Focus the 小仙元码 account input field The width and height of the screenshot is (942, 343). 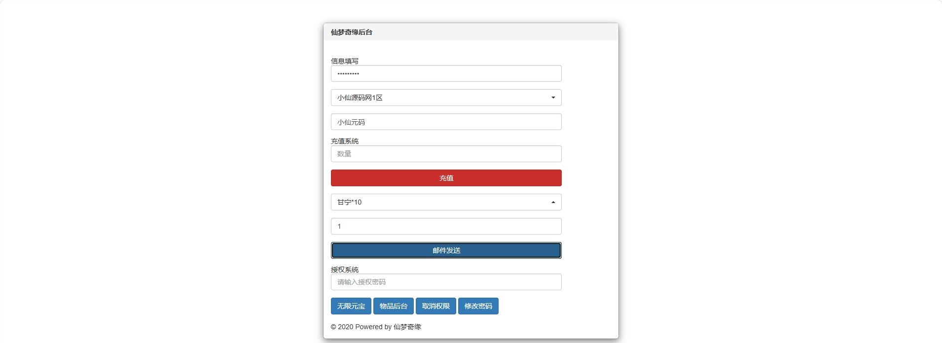(446, 122)
